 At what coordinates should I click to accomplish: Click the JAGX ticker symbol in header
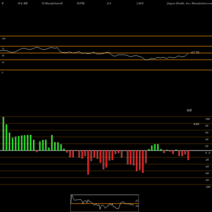pyautogui.click(x=140, y=3)
